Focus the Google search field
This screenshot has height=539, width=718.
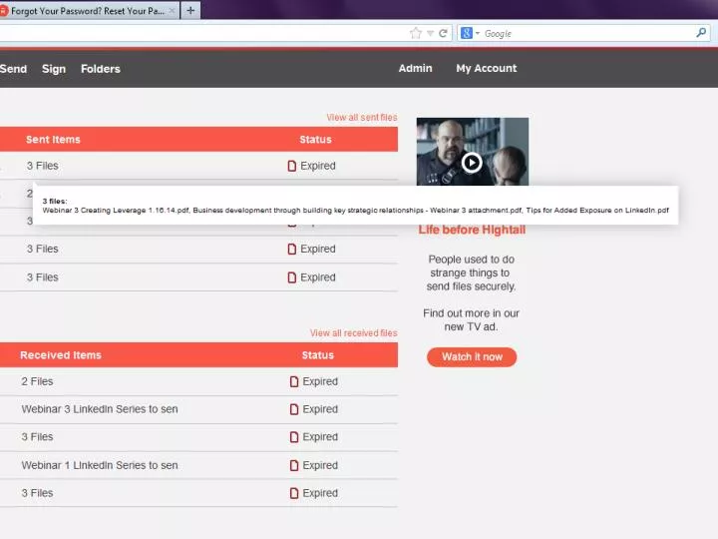point(588,34)
